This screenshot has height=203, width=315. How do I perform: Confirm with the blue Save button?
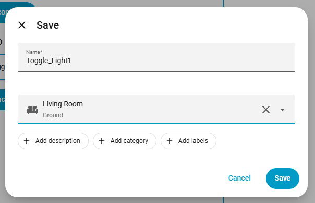tap(283, 178)
